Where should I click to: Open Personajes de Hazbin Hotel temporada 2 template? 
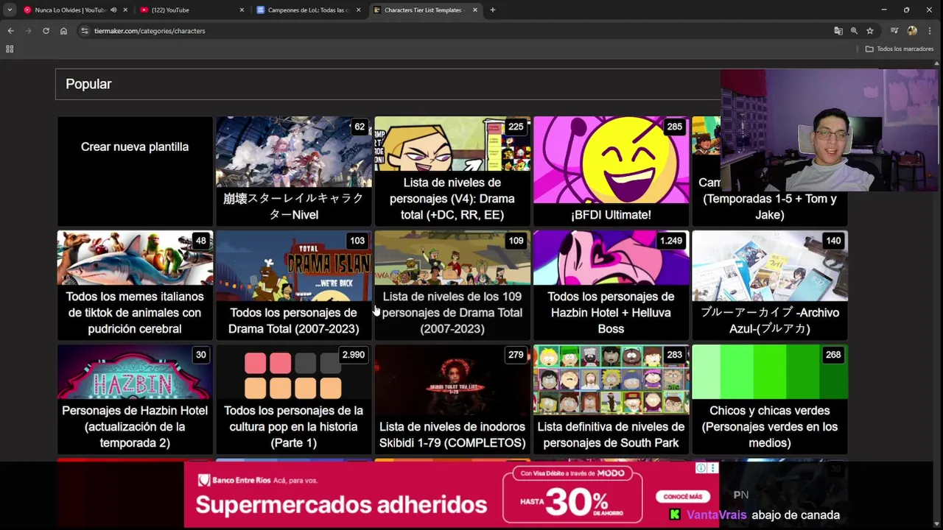pyautogui.click(x=135, y=399)
